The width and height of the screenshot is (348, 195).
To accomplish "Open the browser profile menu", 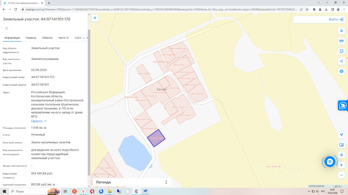I will (x=338, y=9).
